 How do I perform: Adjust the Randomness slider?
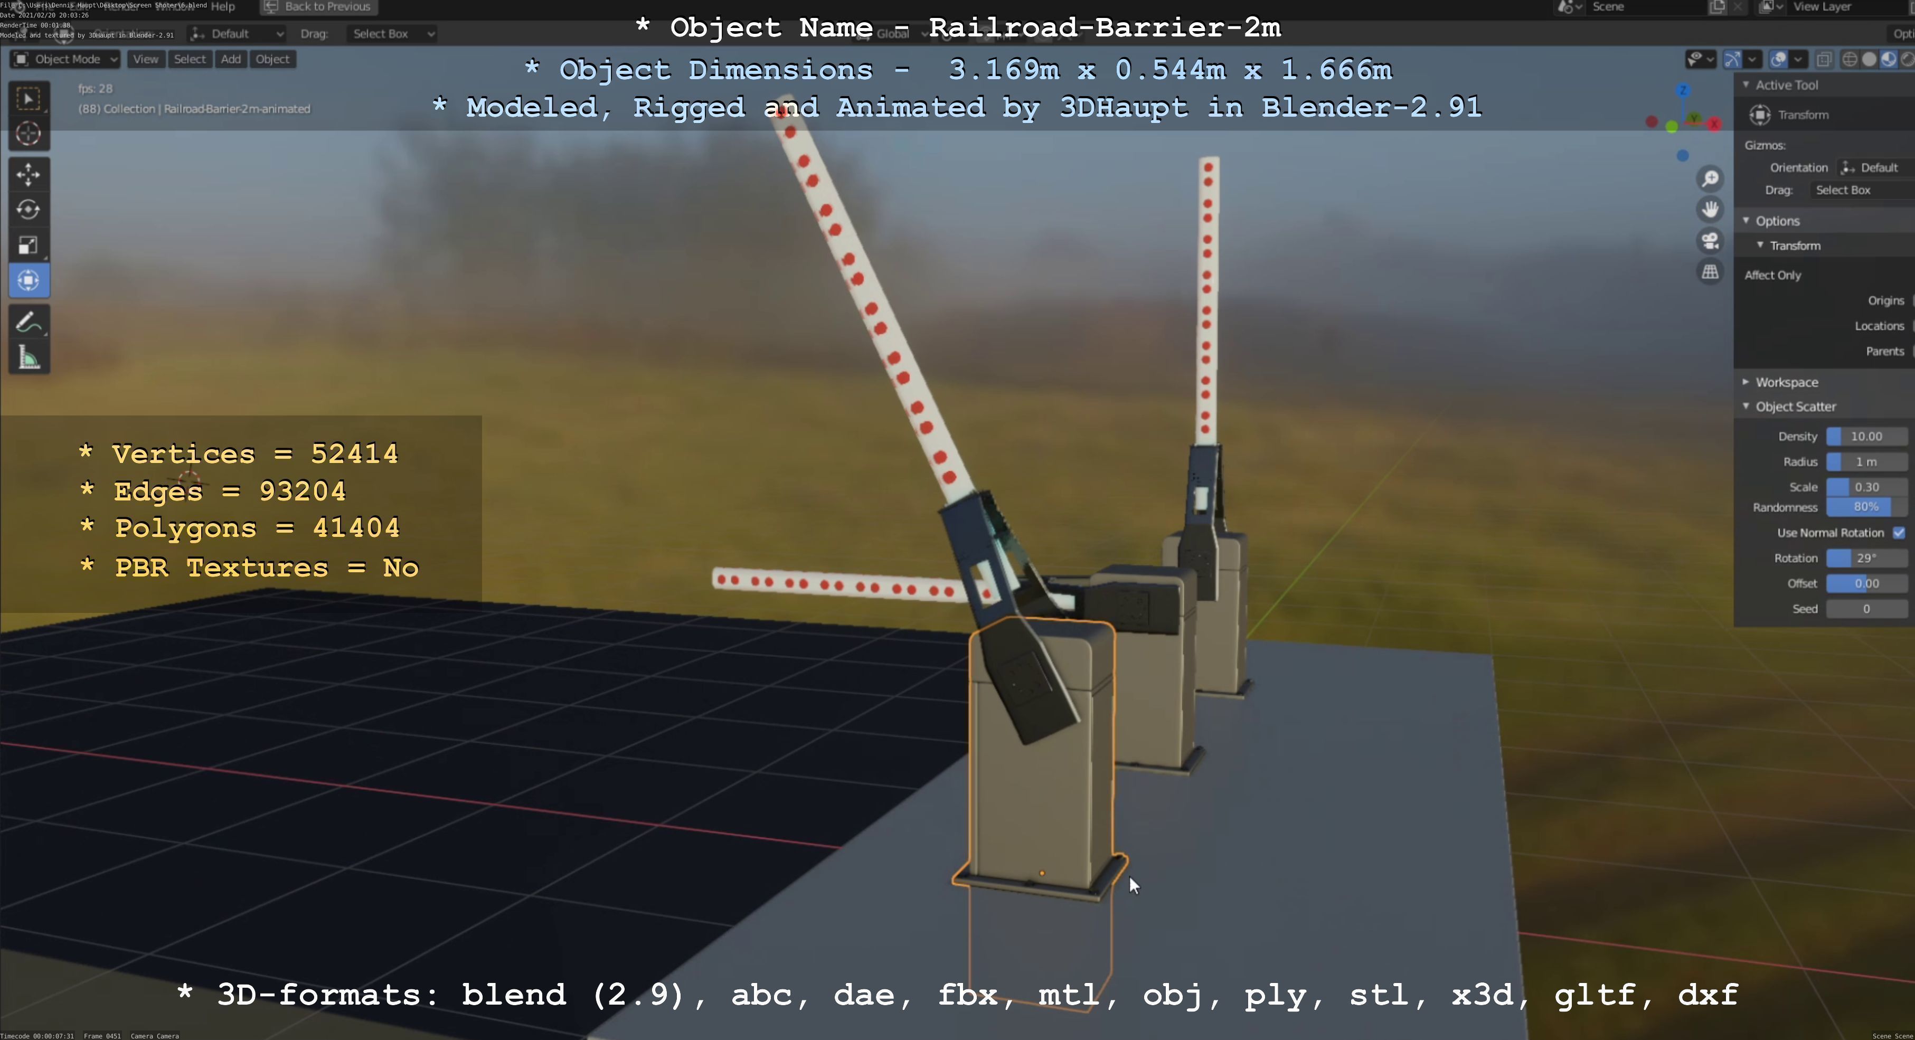1866,507
